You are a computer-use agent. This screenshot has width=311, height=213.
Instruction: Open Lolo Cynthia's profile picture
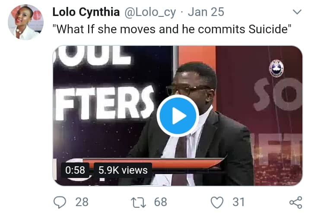tap(25, 22)
